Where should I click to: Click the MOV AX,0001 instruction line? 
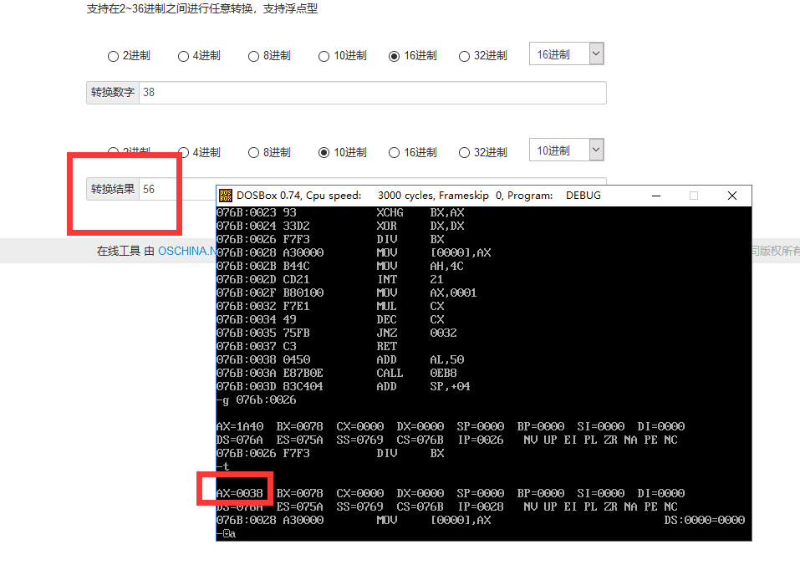coord(346,293)
